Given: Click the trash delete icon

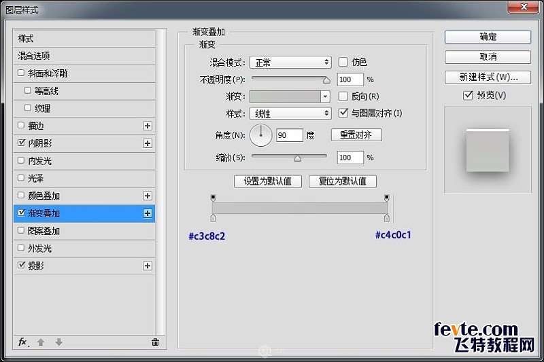Looking at the screenshot, I should 155,342.
